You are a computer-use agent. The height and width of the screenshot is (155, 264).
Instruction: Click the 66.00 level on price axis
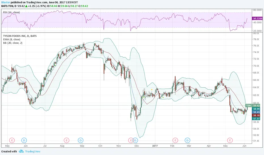tap(256, 80)
